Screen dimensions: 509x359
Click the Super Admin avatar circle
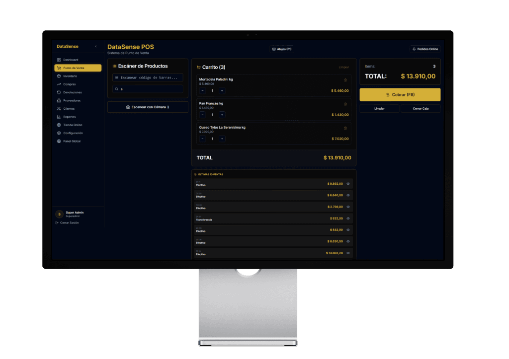pyautogui.click(x=60, y=214)
